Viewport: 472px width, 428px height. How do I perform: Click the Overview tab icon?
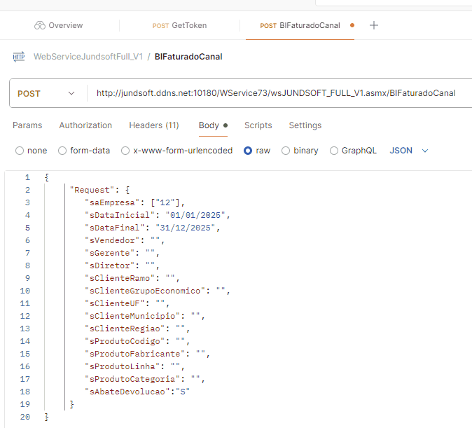[39, 25]
